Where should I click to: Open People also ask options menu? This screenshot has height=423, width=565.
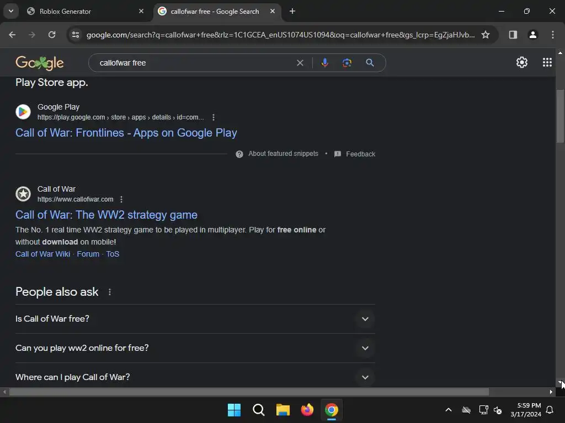(110, 292)
